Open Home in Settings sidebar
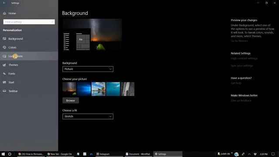Screen dimensions: 279x157 (x=29, y=14)
